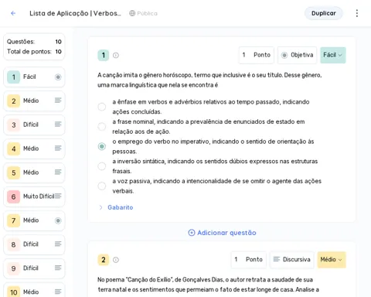Jump to question 4 Médio in sidebar

[x=34, y=148]
